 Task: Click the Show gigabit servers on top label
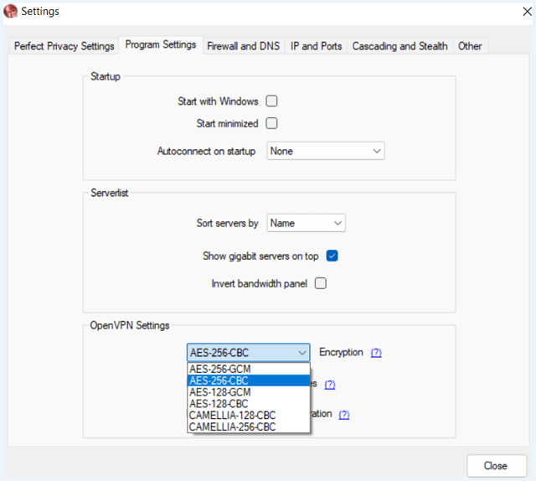click(260, 256)
